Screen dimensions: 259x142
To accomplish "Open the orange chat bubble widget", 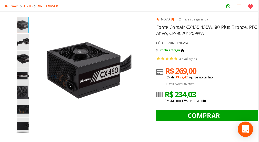I will click(245, 129).
